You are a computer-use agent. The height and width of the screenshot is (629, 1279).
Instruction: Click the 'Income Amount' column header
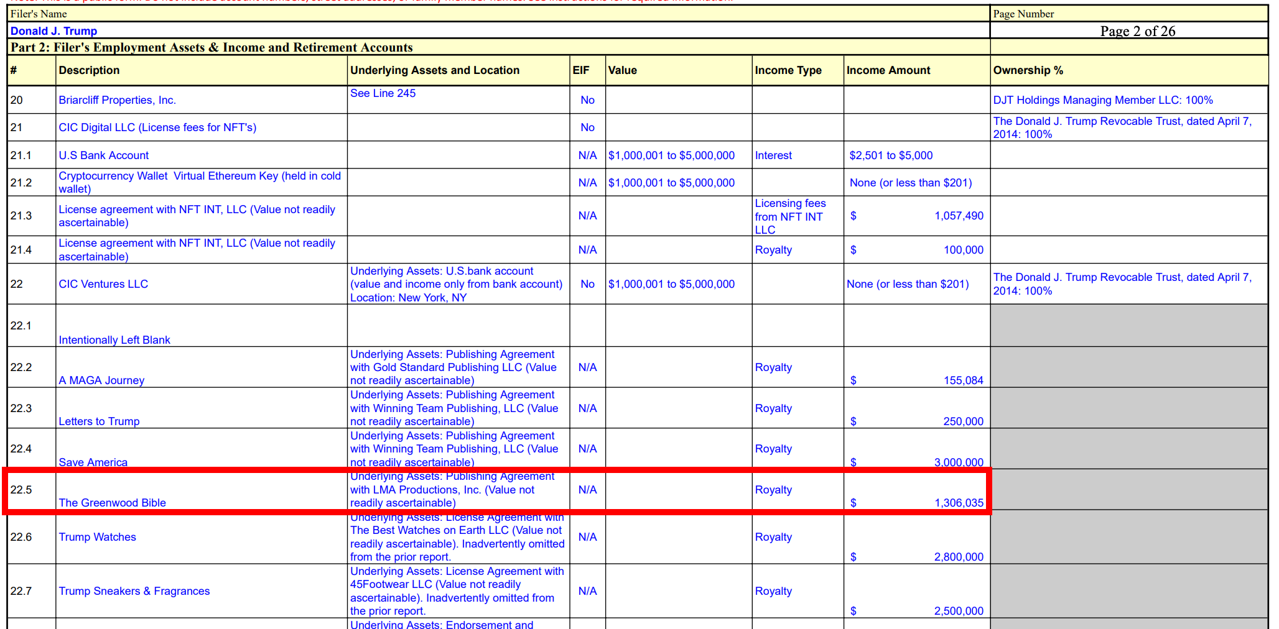pos(888,70)
